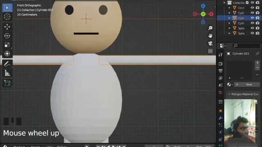Image resolution: width=262 pixels, height=147 pixels.
Task: Open the Particles properties tab
Action: 221,125
